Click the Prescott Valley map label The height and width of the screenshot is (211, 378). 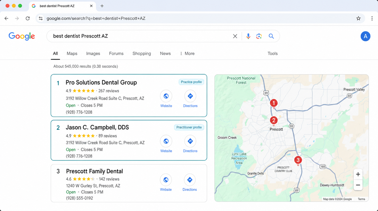tap(354, 89)
